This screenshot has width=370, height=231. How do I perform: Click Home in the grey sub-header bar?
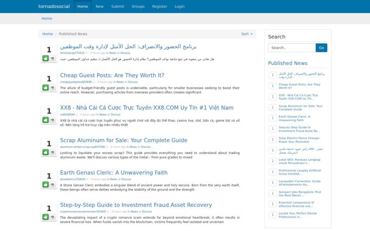pyautogui.click(x=47, y=18)
